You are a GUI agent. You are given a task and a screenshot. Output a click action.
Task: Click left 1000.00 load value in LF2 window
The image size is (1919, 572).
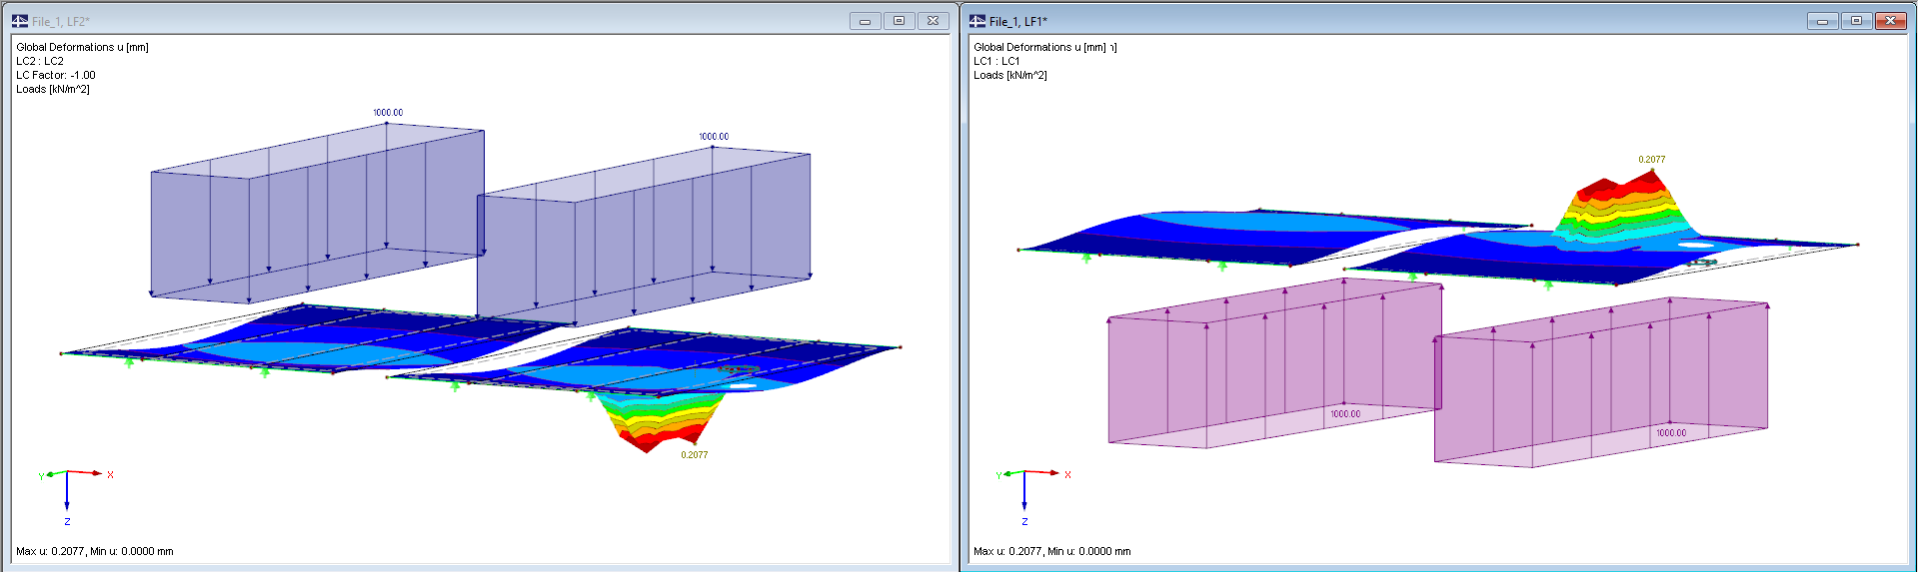pyautogui.click(x=388, y=113)
